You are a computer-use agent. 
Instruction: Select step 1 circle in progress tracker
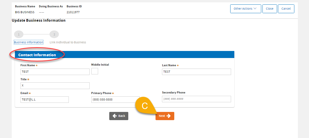(18, 34)
